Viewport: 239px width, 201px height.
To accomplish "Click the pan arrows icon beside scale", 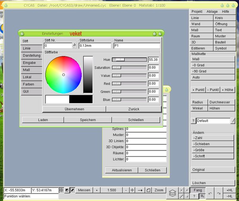I will click(132, 190).
